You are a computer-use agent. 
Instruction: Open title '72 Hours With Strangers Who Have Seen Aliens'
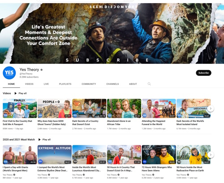coord(157,169)
